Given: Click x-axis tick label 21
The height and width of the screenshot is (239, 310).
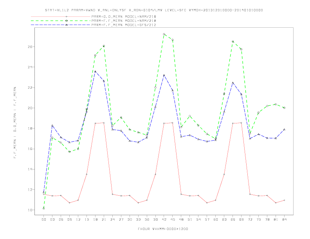Looking at the screenshot, I should [104, 219].
